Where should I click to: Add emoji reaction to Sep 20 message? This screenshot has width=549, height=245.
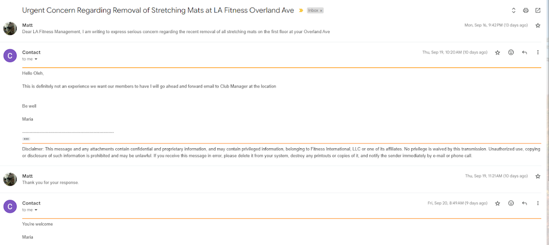pyautogui.click(x=511, y=203)
